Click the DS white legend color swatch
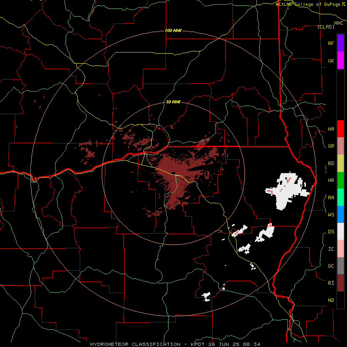This screenshot has width=347, height=347. point(340,231)
